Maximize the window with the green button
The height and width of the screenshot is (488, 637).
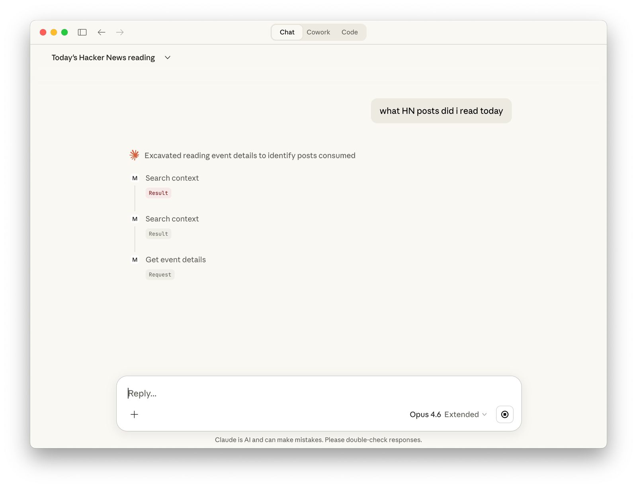click(64, 32)
